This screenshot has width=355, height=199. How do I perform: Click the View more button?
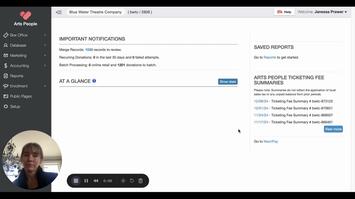pos(333,129)
